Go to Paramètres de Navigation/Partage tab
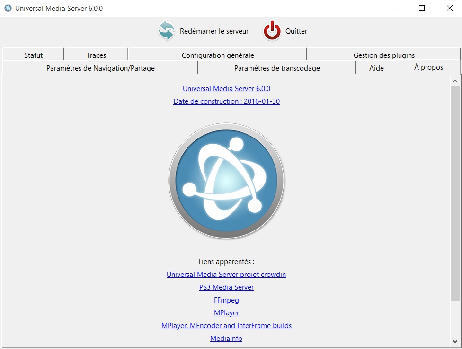 point(100,68)
